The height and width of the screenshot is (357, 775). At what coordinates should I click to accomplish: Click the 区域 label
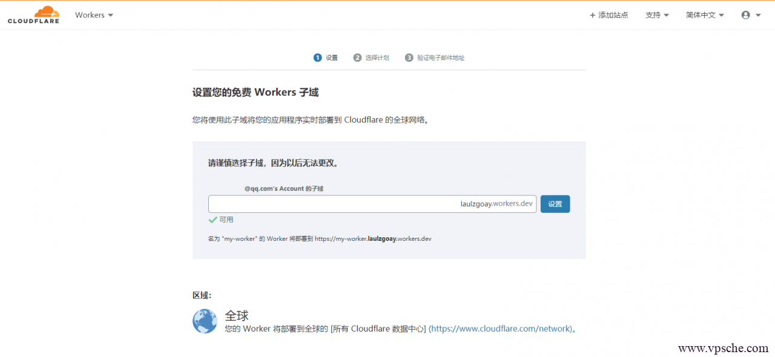click(202, 295)
